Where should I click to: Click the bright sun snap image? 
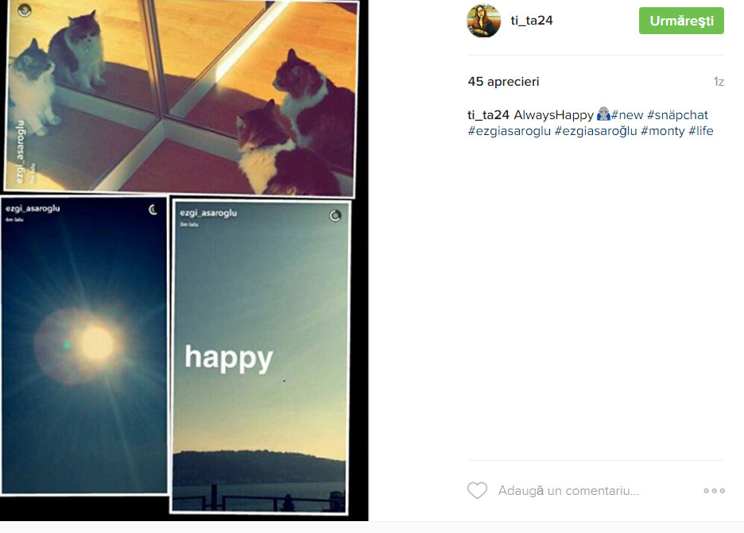[84, 346]
